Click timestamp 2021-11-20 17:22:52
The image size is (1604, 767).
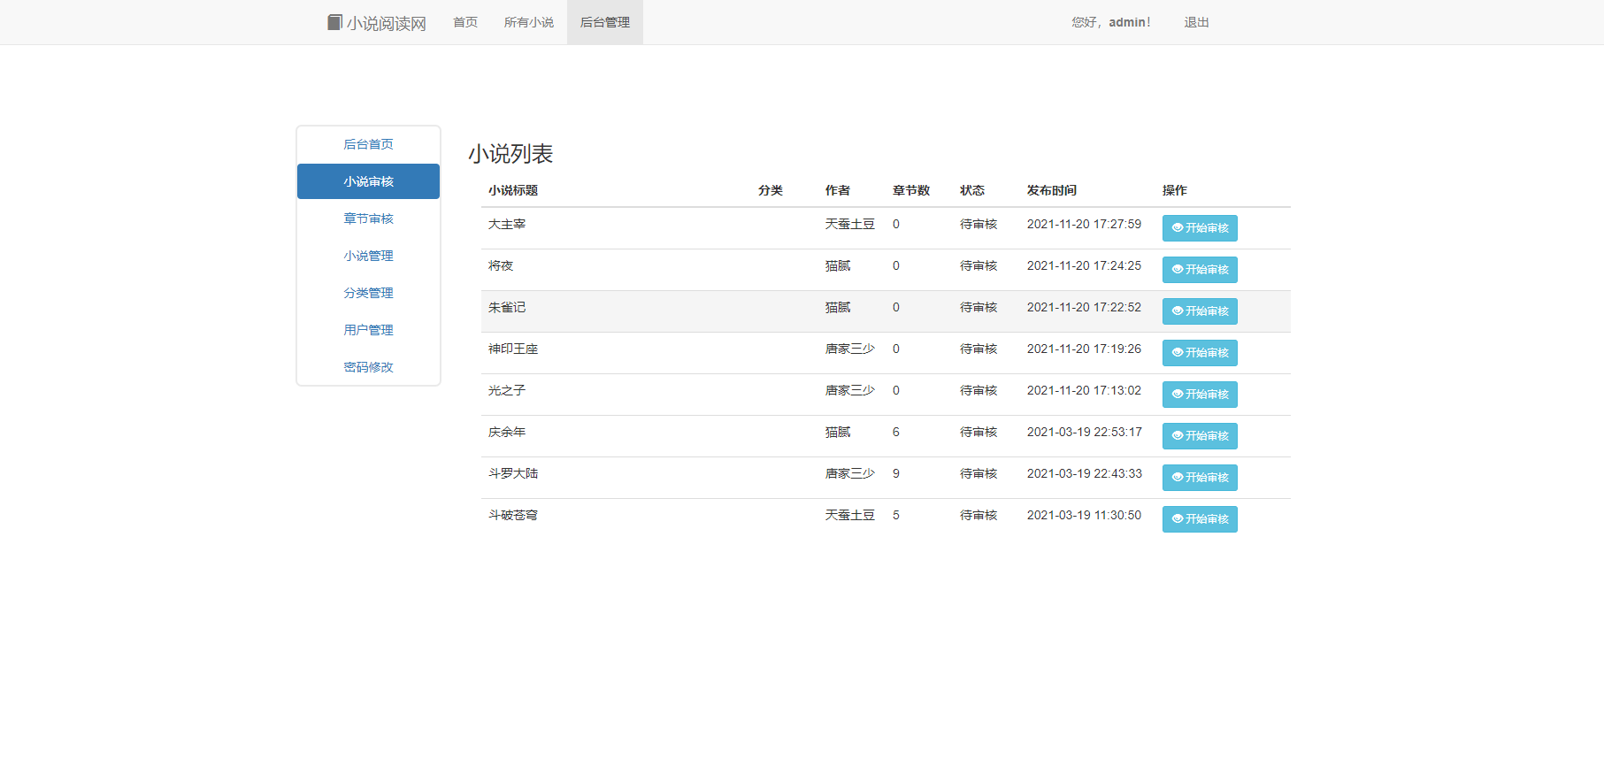1084,308
